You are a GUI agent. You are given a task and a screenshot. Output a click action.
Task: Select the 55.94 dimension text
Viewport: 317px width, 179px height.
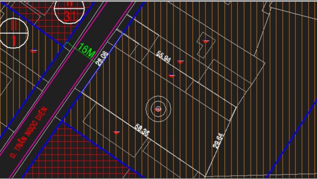coord(163,57)
